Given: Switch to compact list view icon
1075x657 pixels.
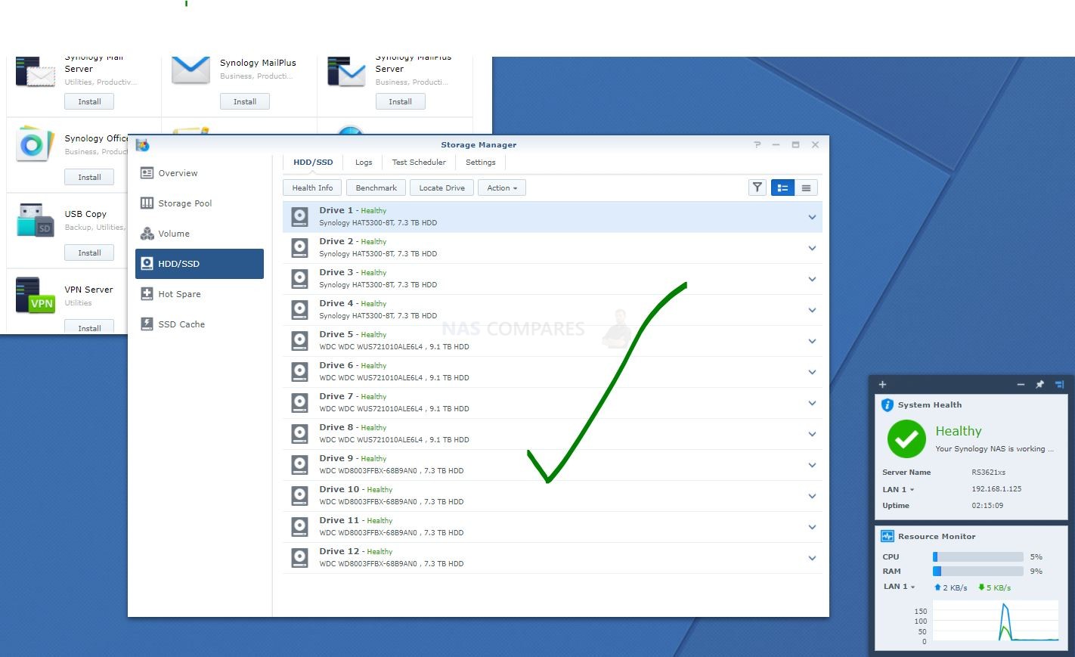Looking at the screenshot, I should (x=806, y=187).
